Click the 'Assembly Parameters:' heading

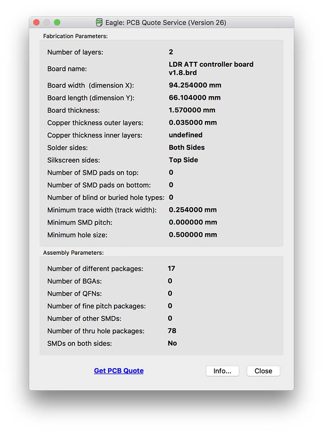[73, 253]
